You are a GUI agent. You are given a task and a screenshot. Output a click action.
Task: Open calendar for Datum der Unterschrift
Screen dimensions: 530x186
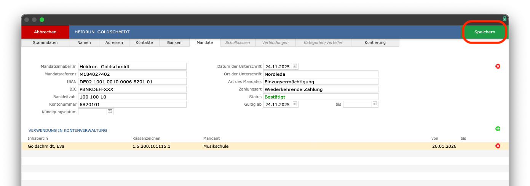[x=295, y=66]
